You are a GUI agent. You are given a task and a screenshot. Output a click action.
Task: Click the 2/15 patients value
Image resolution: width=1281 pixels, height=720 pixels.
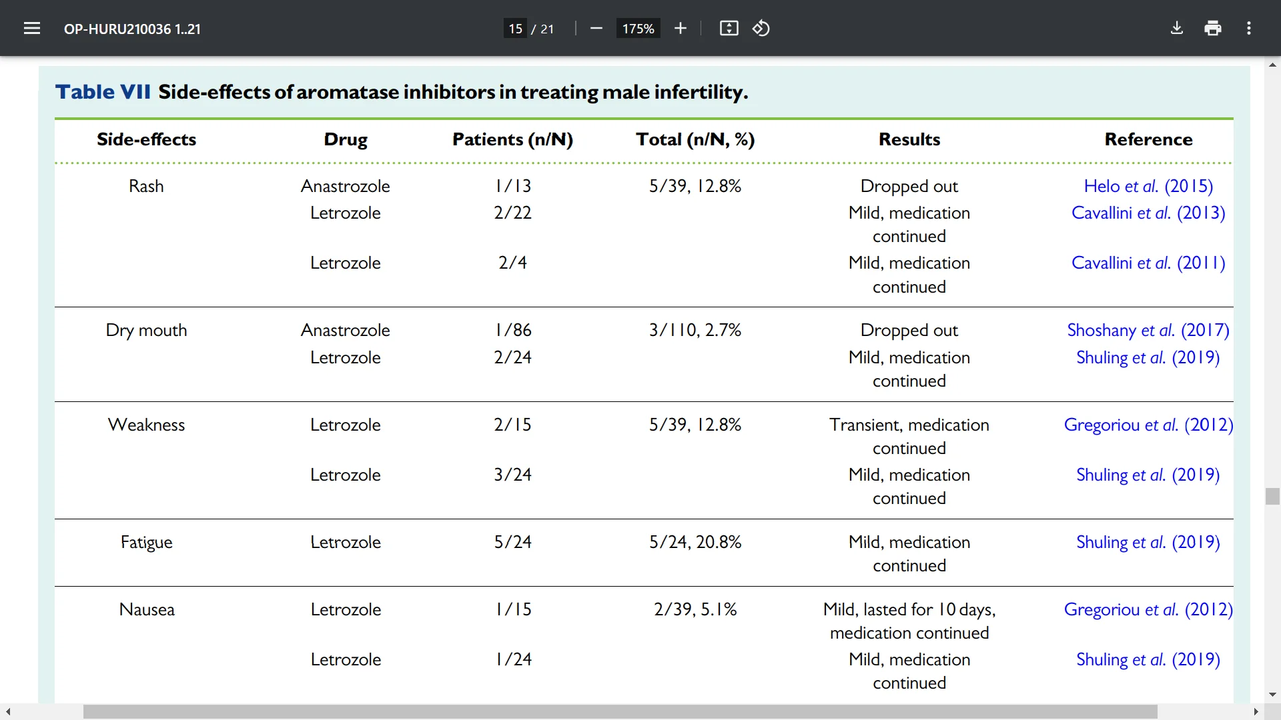coord(512,425)
